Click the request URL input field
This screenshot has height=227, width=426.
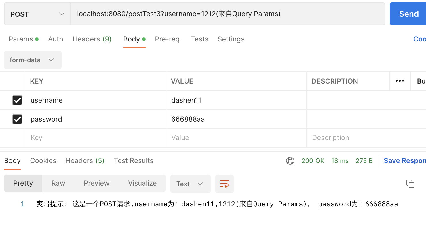[x=227, y=14]
